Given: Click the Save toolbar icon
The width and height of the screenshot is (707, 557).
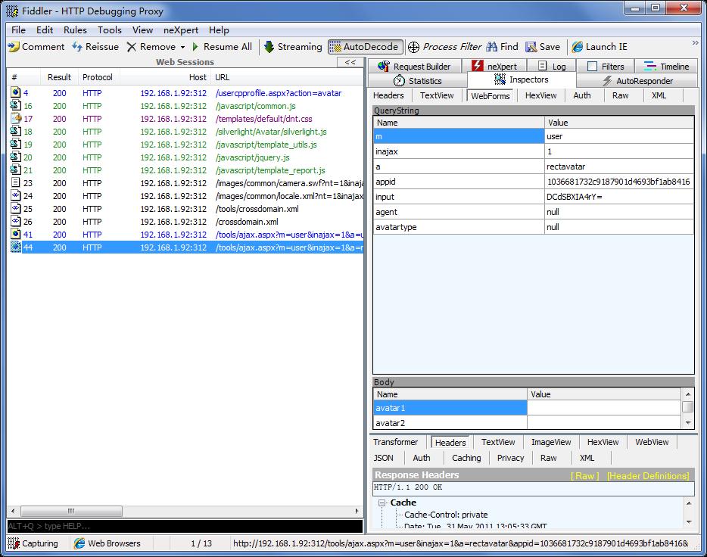Looking at the screenshot, I should pos(531,47).
